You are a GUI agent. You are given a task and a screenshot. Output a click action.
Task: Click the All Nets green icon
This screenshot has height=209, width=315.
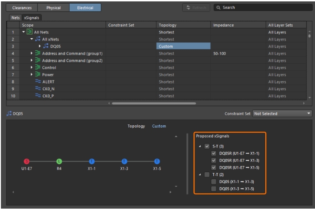29,32
